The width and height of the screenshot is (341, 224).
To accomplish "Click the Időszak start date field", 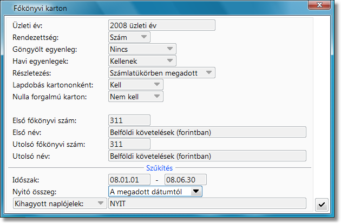I will (x=129, y=179).
